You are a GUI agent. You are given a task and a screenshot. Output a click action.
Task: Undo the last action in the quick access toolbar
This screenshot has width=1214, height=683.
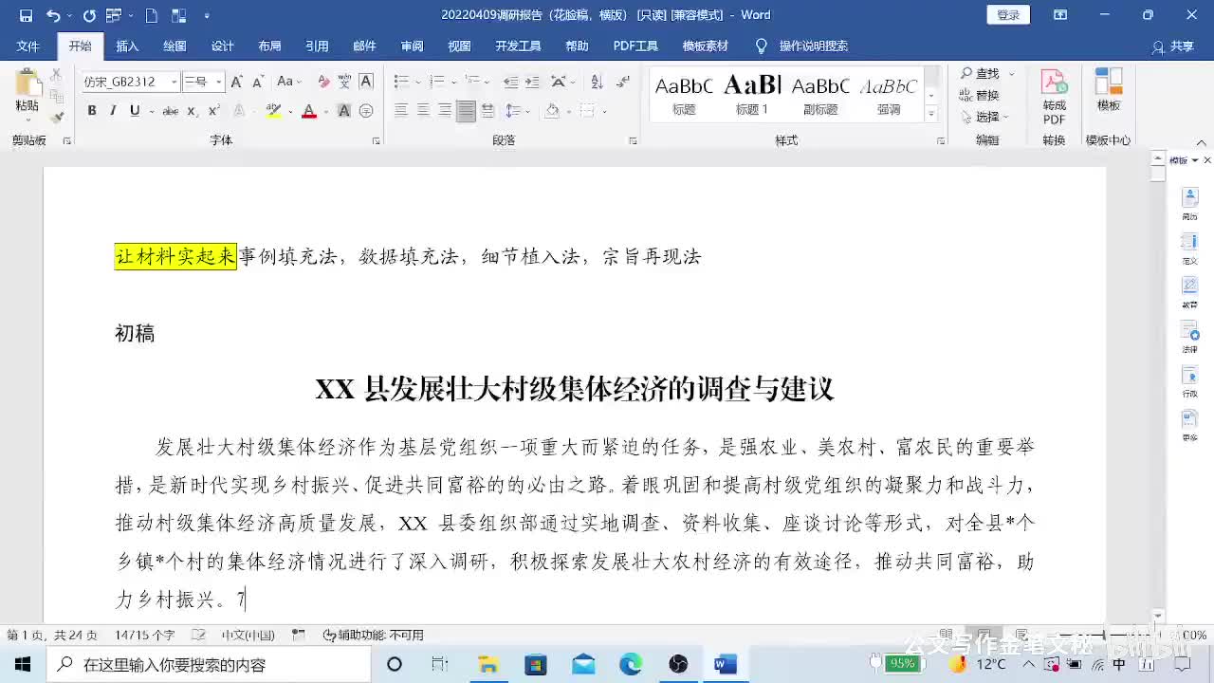click(53, 15)
